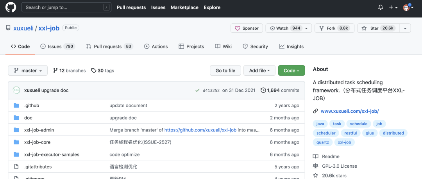
Task: Switch to the Issues tab with 790
Action: 57,46
